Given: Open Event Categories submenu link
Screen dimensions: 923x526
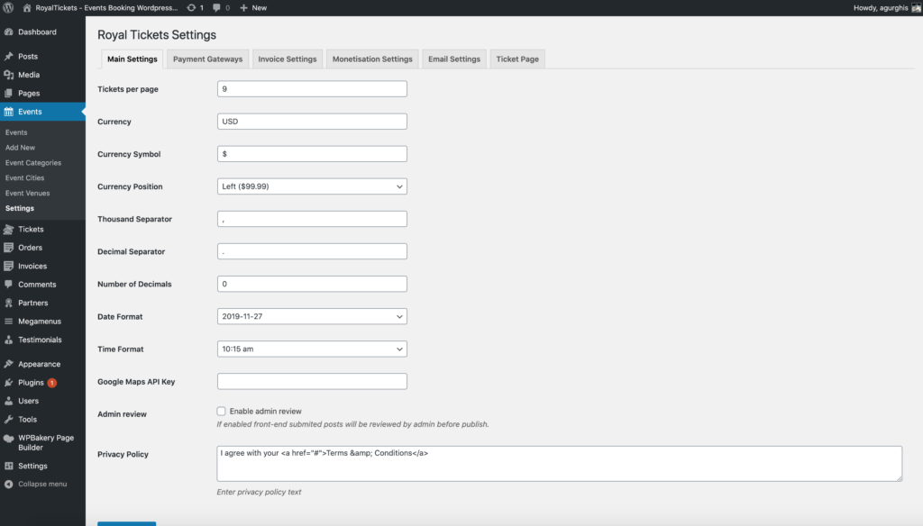Looking at the screenshot, I should [x=33, y=163].
